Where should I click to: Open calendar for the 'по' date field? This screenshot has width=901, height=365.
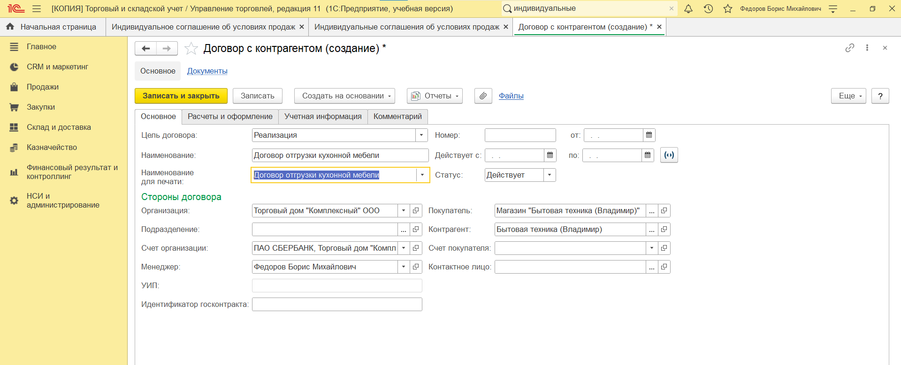pos(648,155)
